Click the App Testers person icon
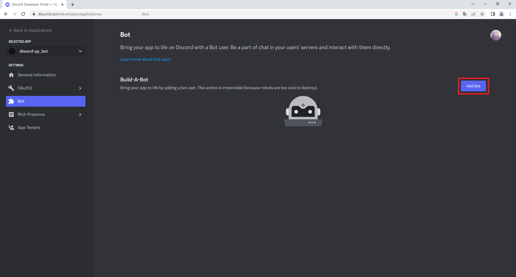516x277 pixels. coord(11,128)
